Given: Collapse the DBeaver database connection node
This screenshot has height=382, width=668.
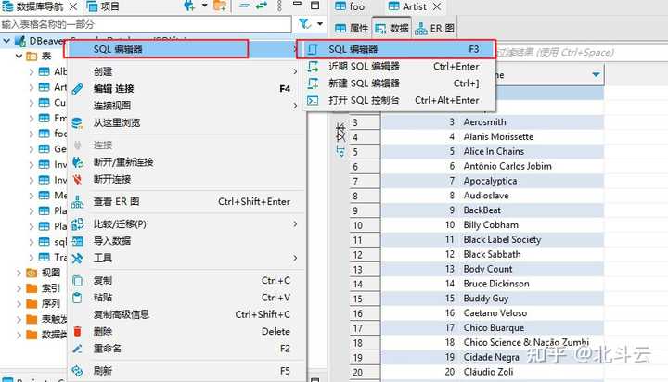Looking at the screenshot, I should 6,41.
